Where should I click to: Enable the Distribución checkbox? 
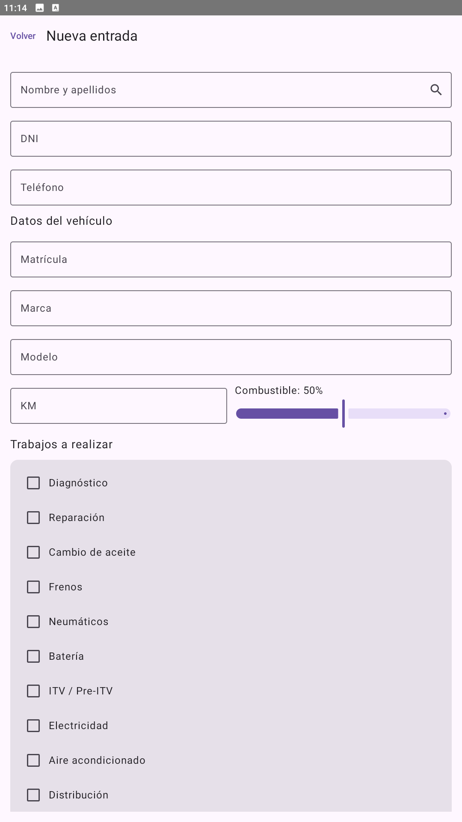33,795
